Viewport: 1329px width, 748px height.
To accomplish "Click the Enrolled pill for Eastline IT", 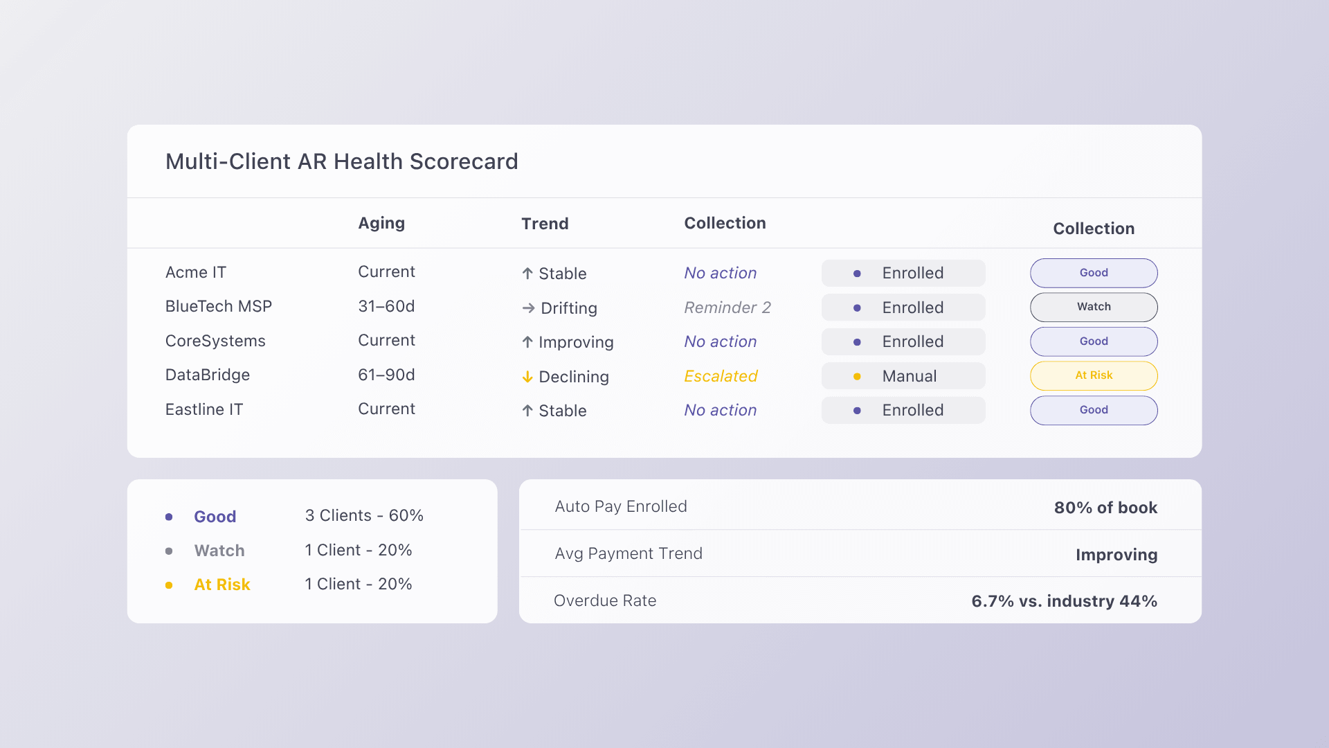I will click(903, 410).
